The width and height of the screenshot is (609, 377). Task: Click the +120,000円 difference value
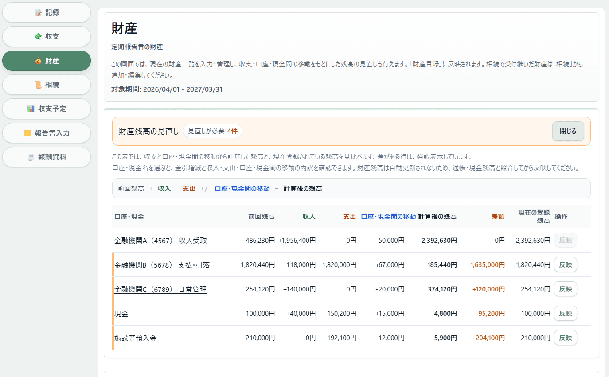coord(488,289)
